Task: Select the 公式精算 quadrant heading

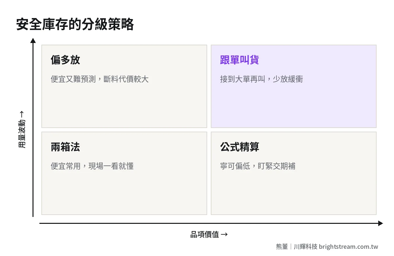Action: pos(239,147)
